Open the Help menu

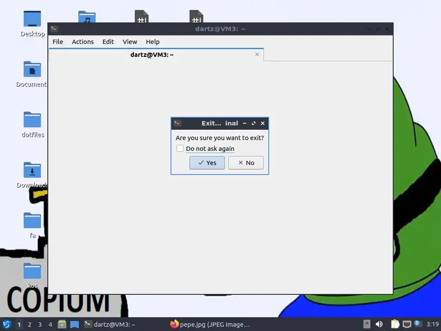coord(153,42)
